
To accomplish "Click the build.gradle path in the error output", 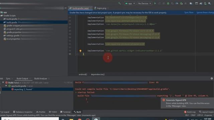I will pos(139,89).
